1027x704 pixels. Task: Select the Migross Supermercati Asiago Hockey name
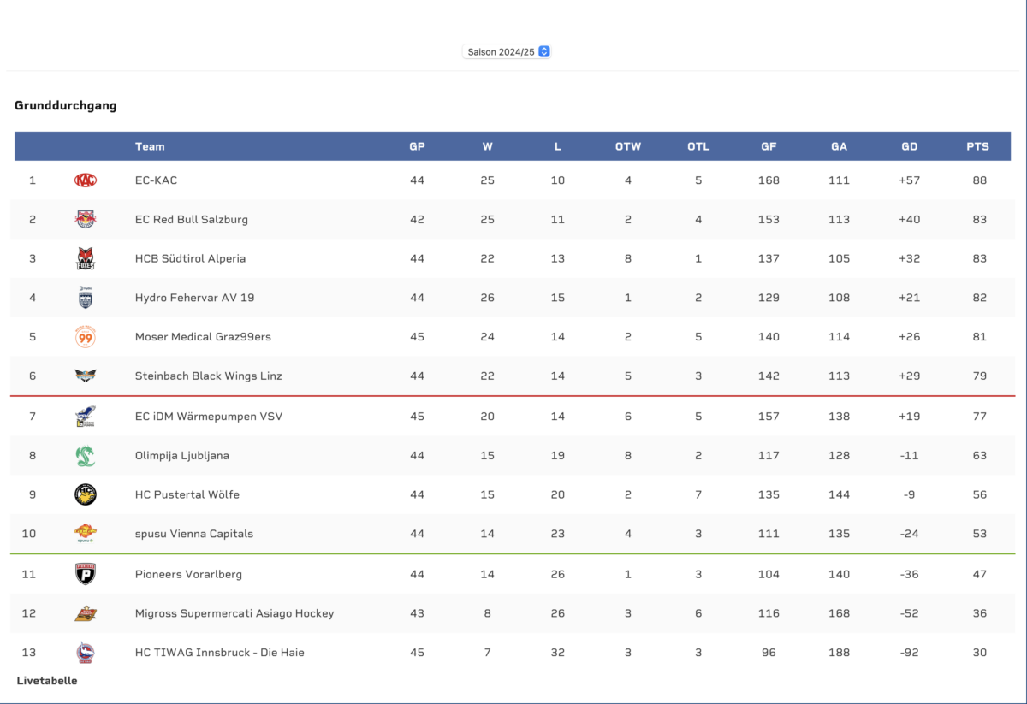(234, 613)
